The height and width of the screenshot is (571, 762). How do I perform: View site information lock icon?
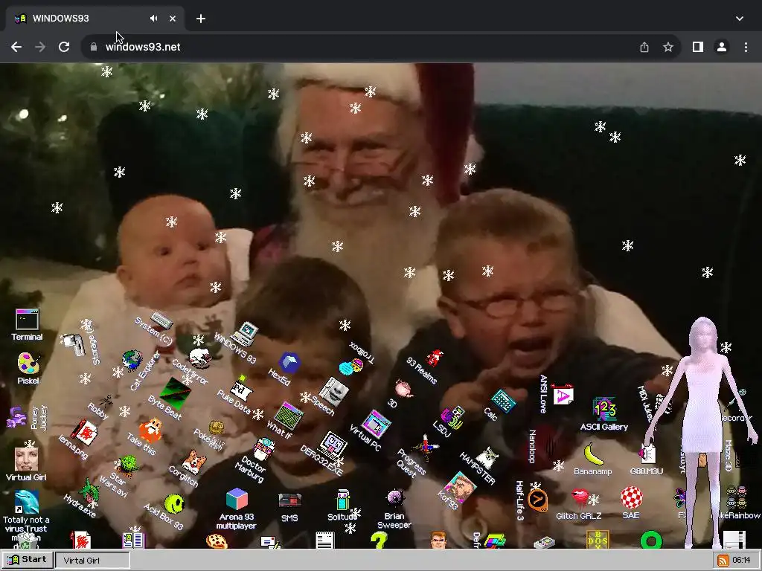tap(94, 47)
